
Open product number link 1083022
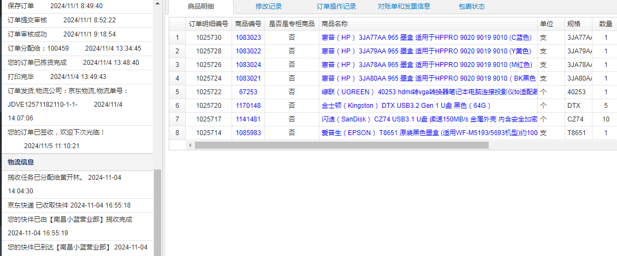tap(248, 51)
